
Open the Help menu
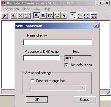point(47,9)
